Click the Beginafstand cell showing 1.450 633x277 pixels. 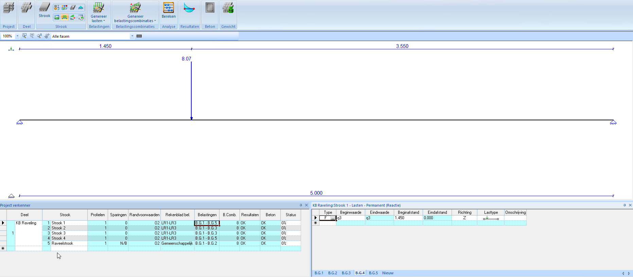(408, 218)
